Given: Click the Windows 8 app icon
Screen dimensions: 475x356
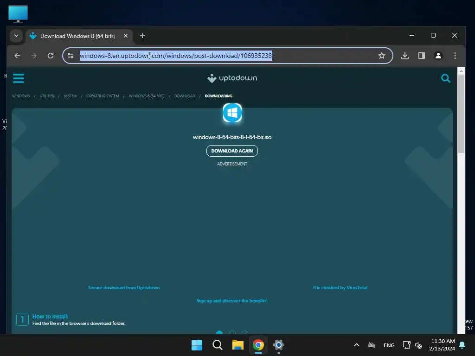Looking at the screenshot, I should pyautogui.click(x=232, y=113).
